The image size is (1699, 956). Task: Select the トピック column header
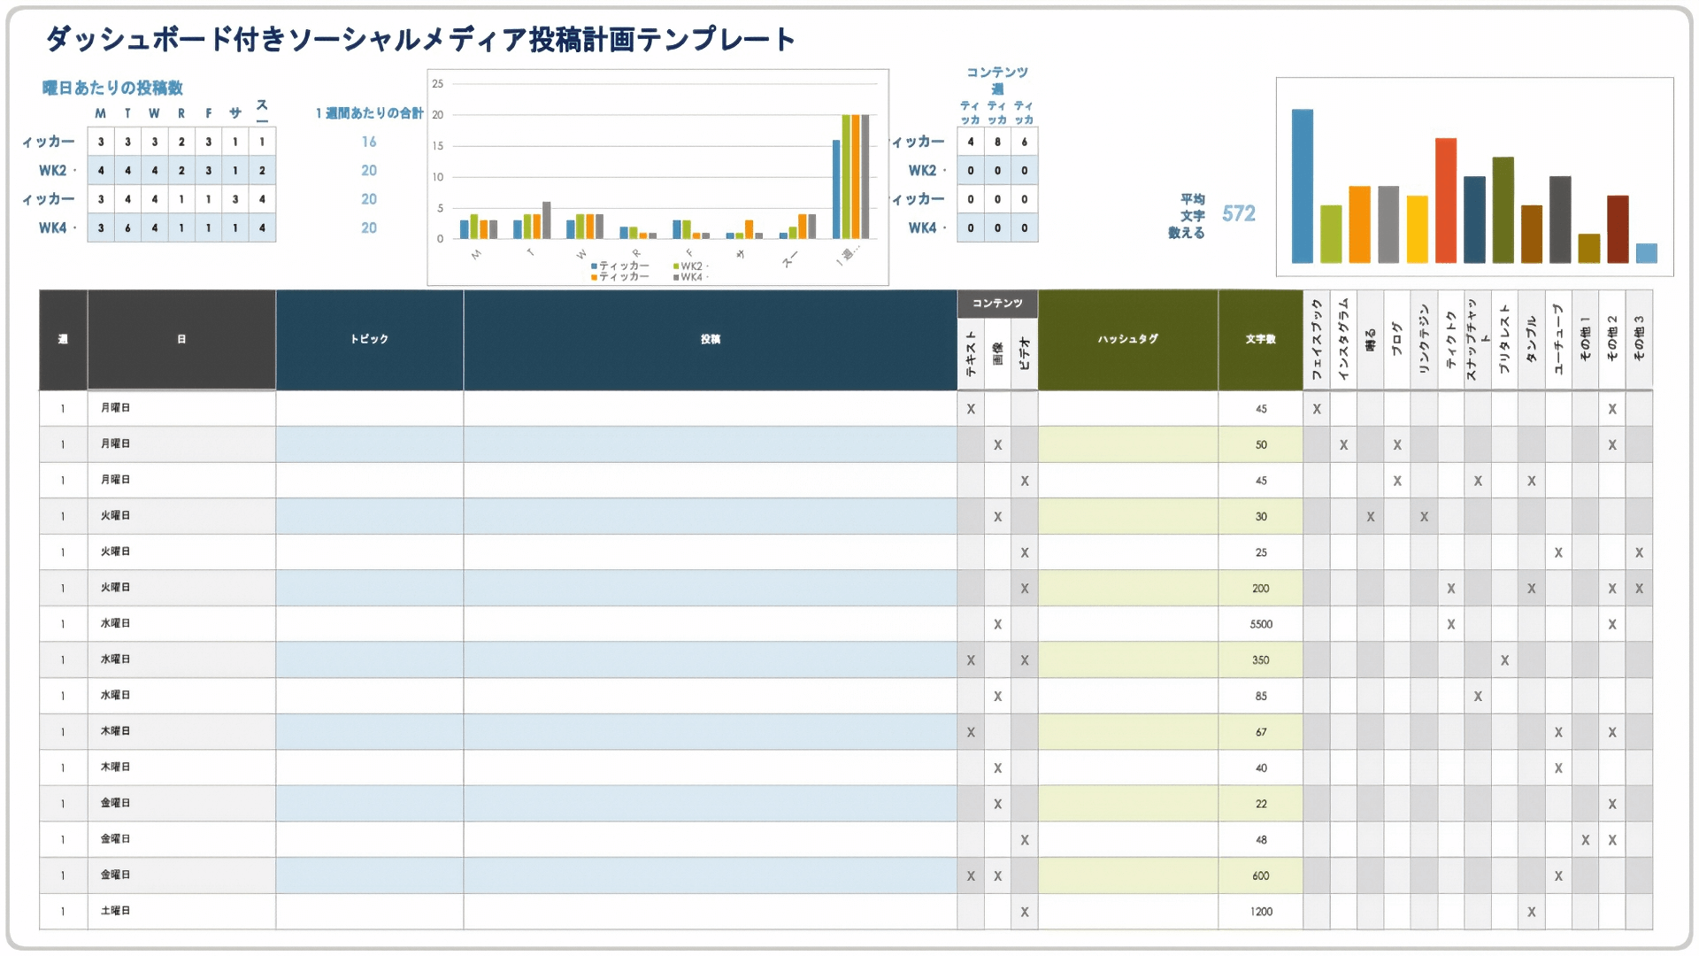369,340
